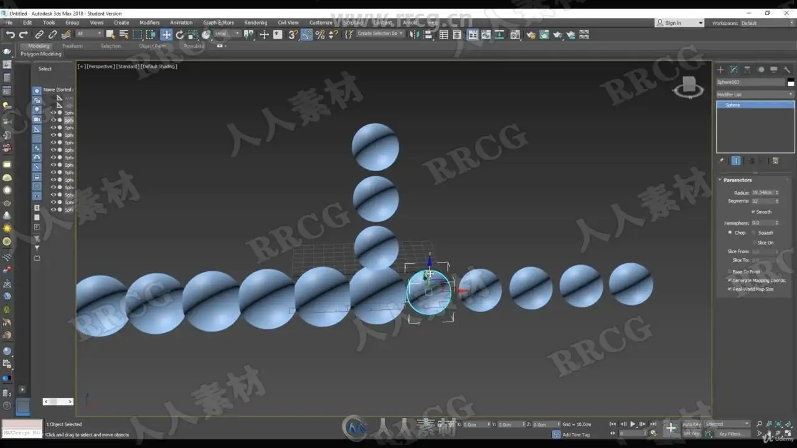Open the File menu
The height and width of the screenshot is (448, 797).
9,23
